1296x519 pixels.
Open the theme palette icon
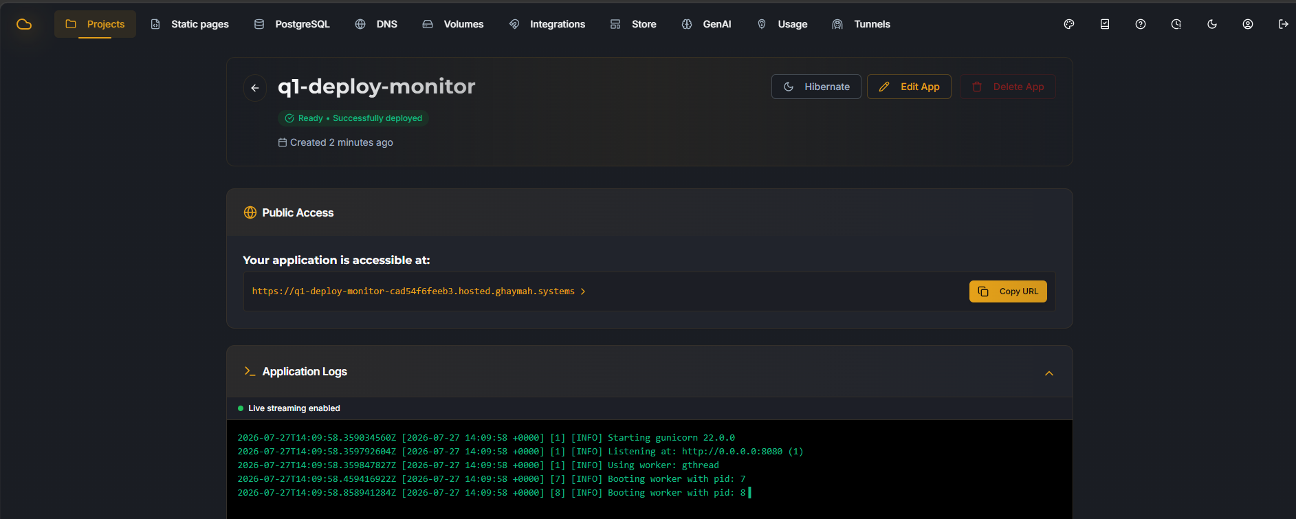click(x=1069, y=24)
